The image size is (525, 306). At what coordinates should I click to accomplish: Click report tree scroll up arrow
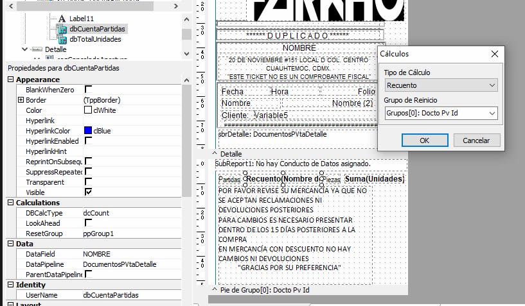(x=186, y=19)
